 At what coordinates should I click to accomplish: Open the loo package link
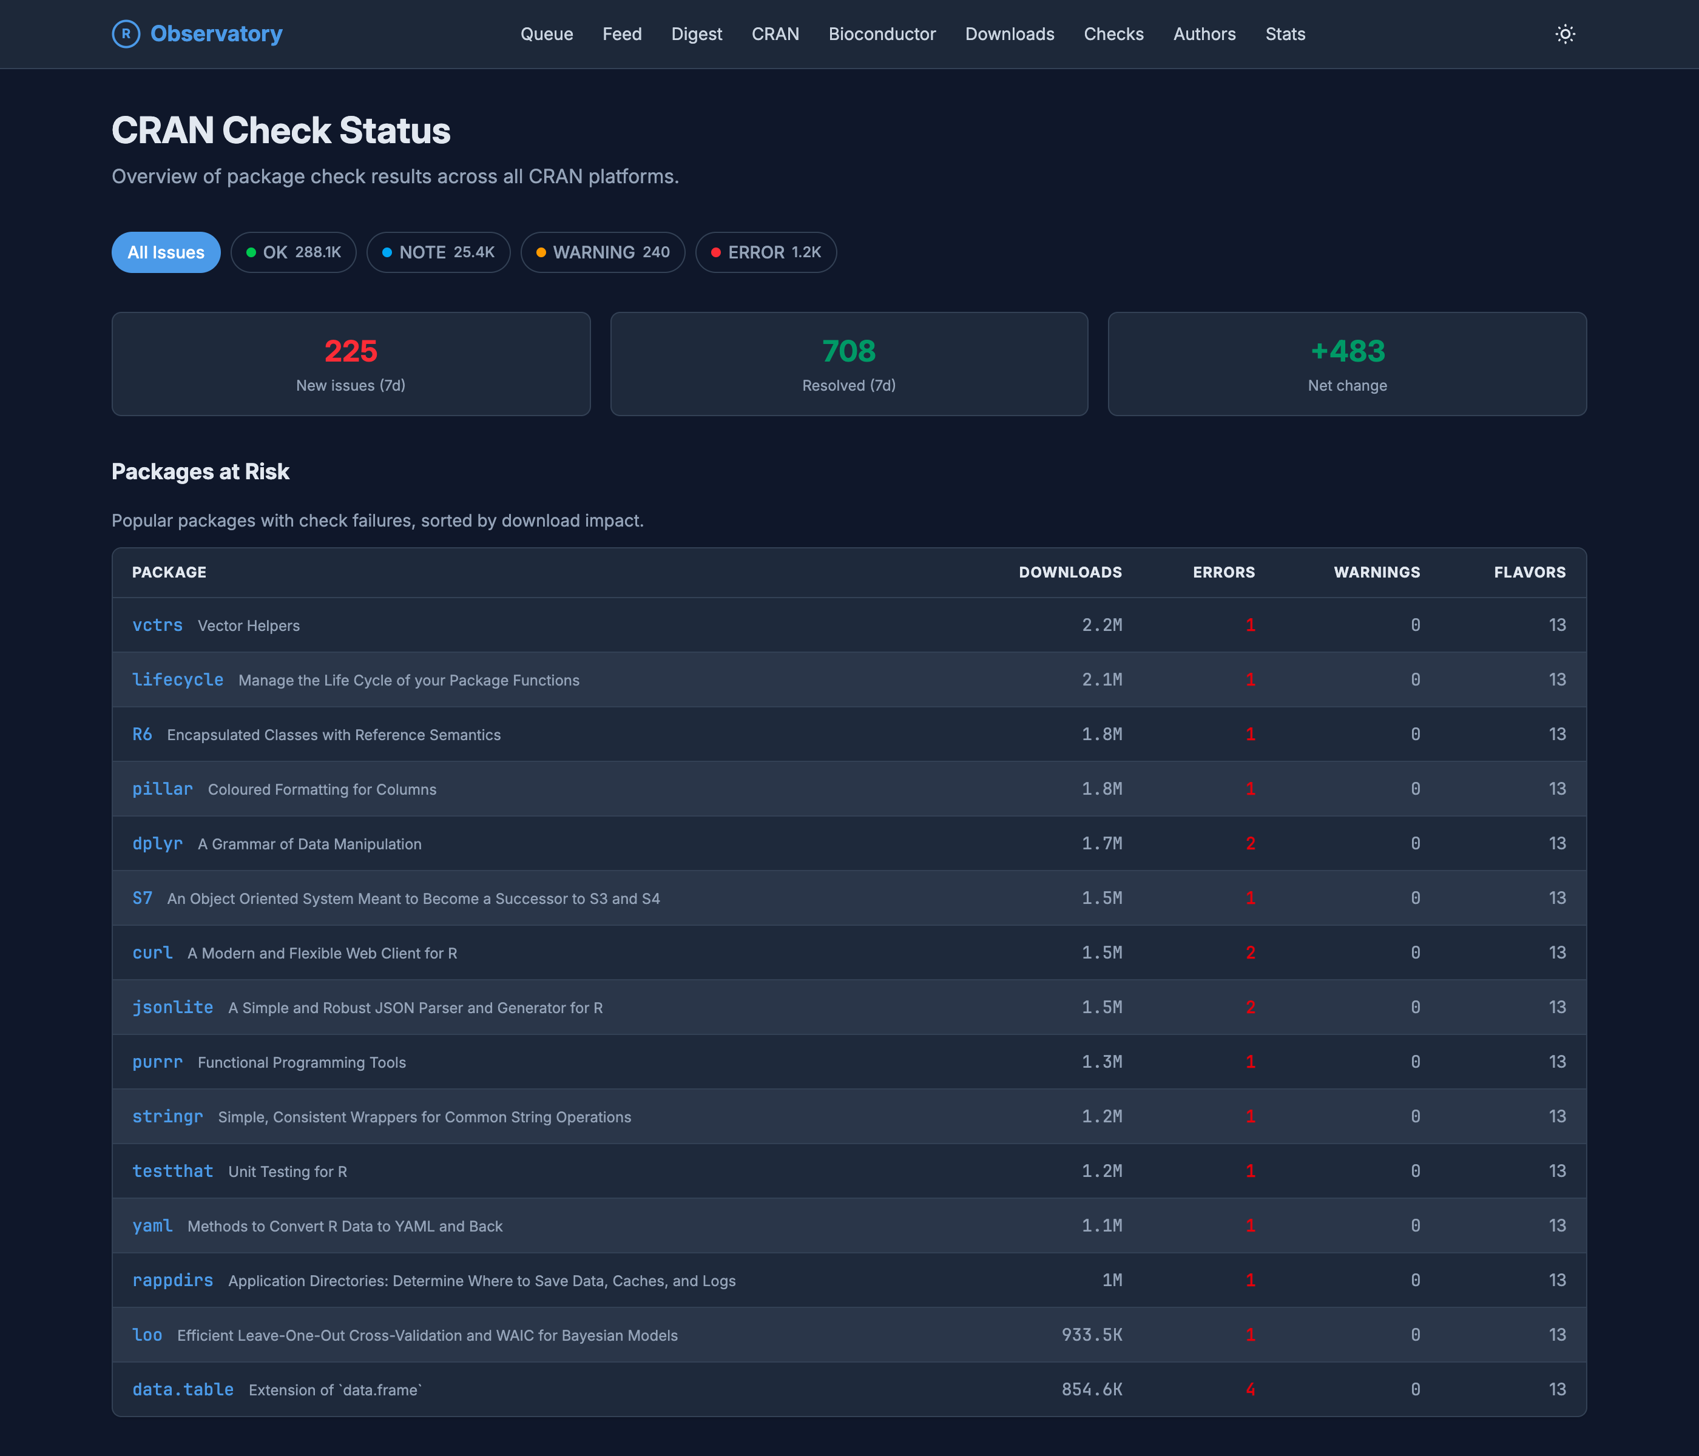point(147,1335)
